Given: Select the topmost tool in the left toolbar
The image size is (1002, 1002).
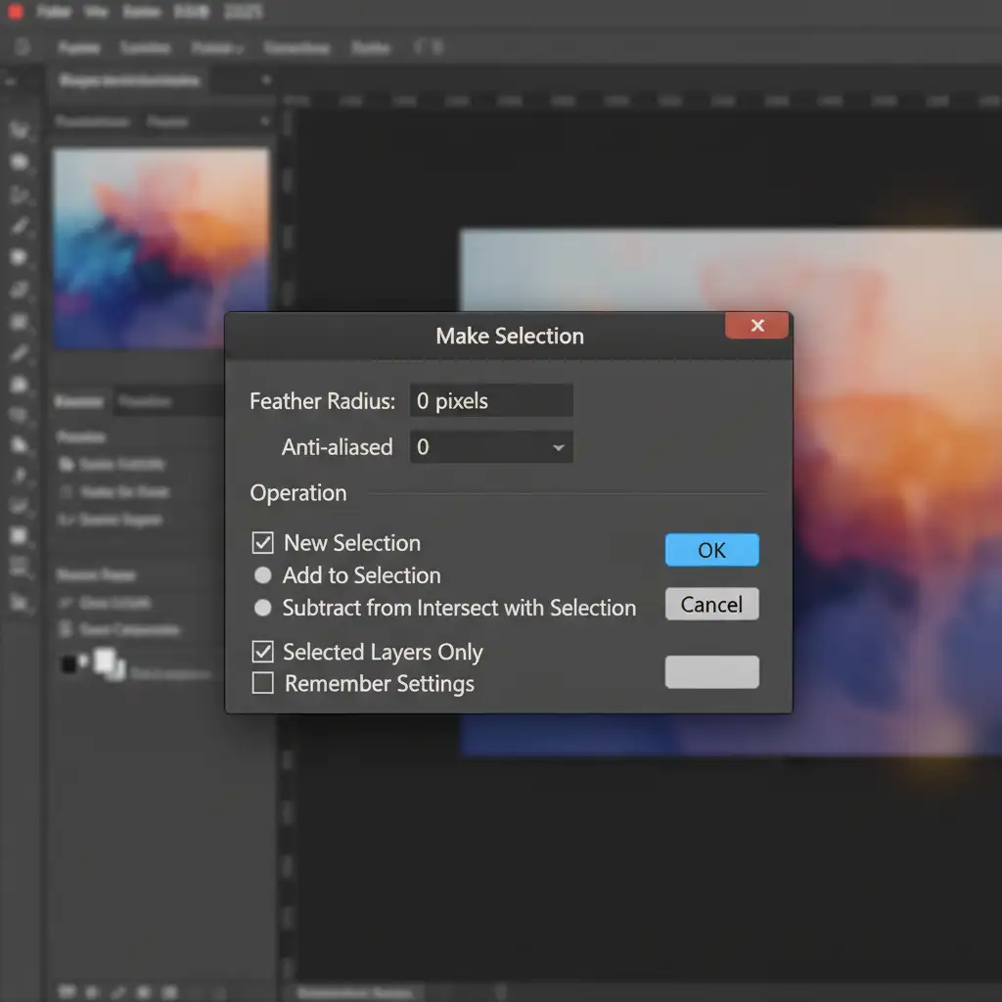Looking at the screenshot, I should 19,130.
